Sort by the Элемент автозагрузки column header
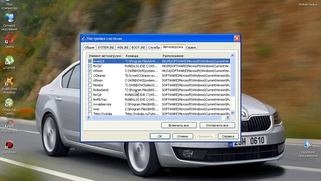Image resolution: width=321 pixels, height=181 pixels. point(105,56)
